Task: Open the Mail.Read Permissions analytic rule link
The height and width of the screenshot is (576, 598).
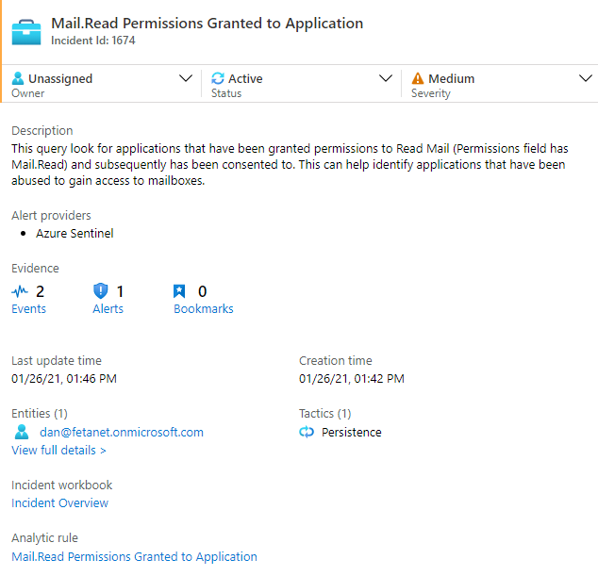Action: 134,556
